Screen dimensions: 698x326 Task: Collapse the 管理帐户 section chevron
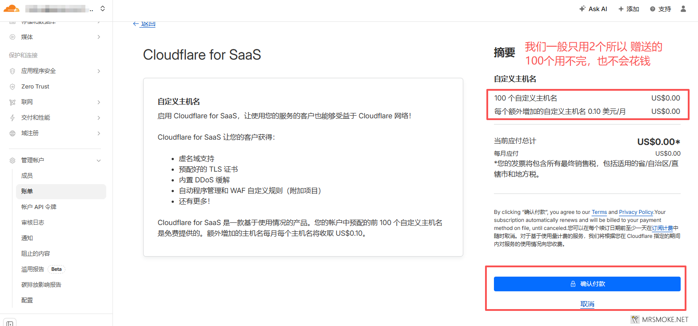99,161
